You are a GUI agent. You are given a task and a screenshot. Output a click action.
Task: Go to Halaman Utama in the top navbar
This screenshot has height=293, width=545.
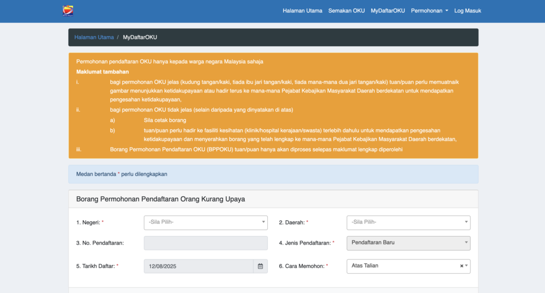(x=302, y=11)
